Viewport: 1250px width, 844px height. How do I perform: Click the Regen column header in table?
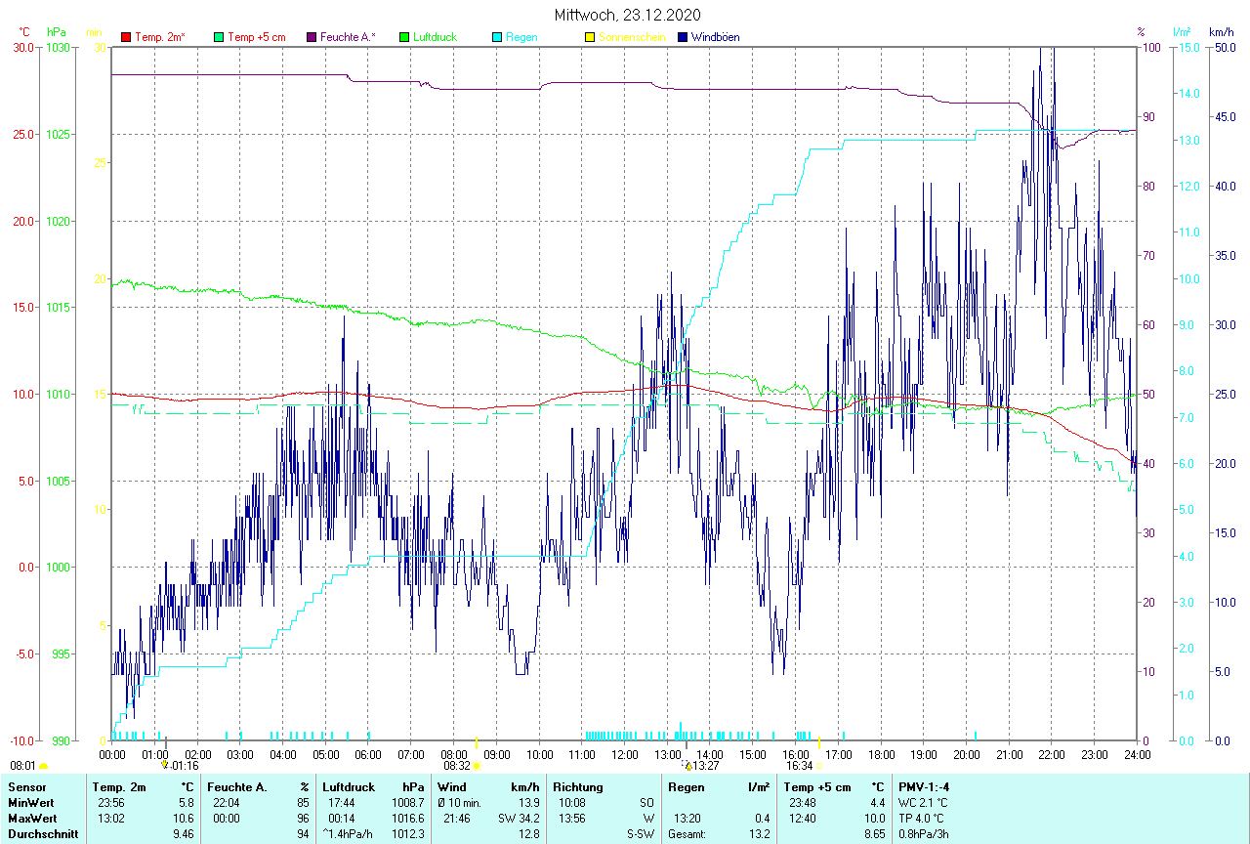(686, 786)
